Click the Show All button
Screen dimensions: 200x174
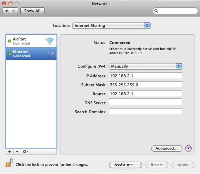33,11
